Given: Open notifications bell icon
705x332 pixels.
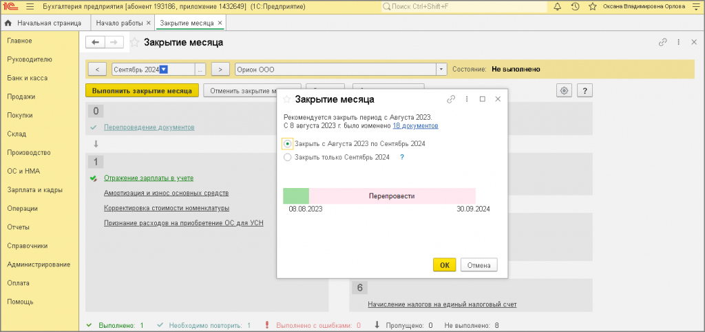Looking at the screenshot, I should pos(558,7).
